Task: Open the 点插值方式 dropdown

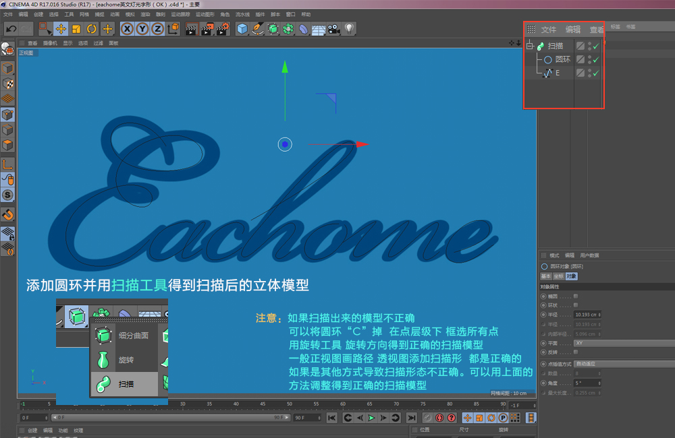Action: pyautogui.click(x=624, y=364)
